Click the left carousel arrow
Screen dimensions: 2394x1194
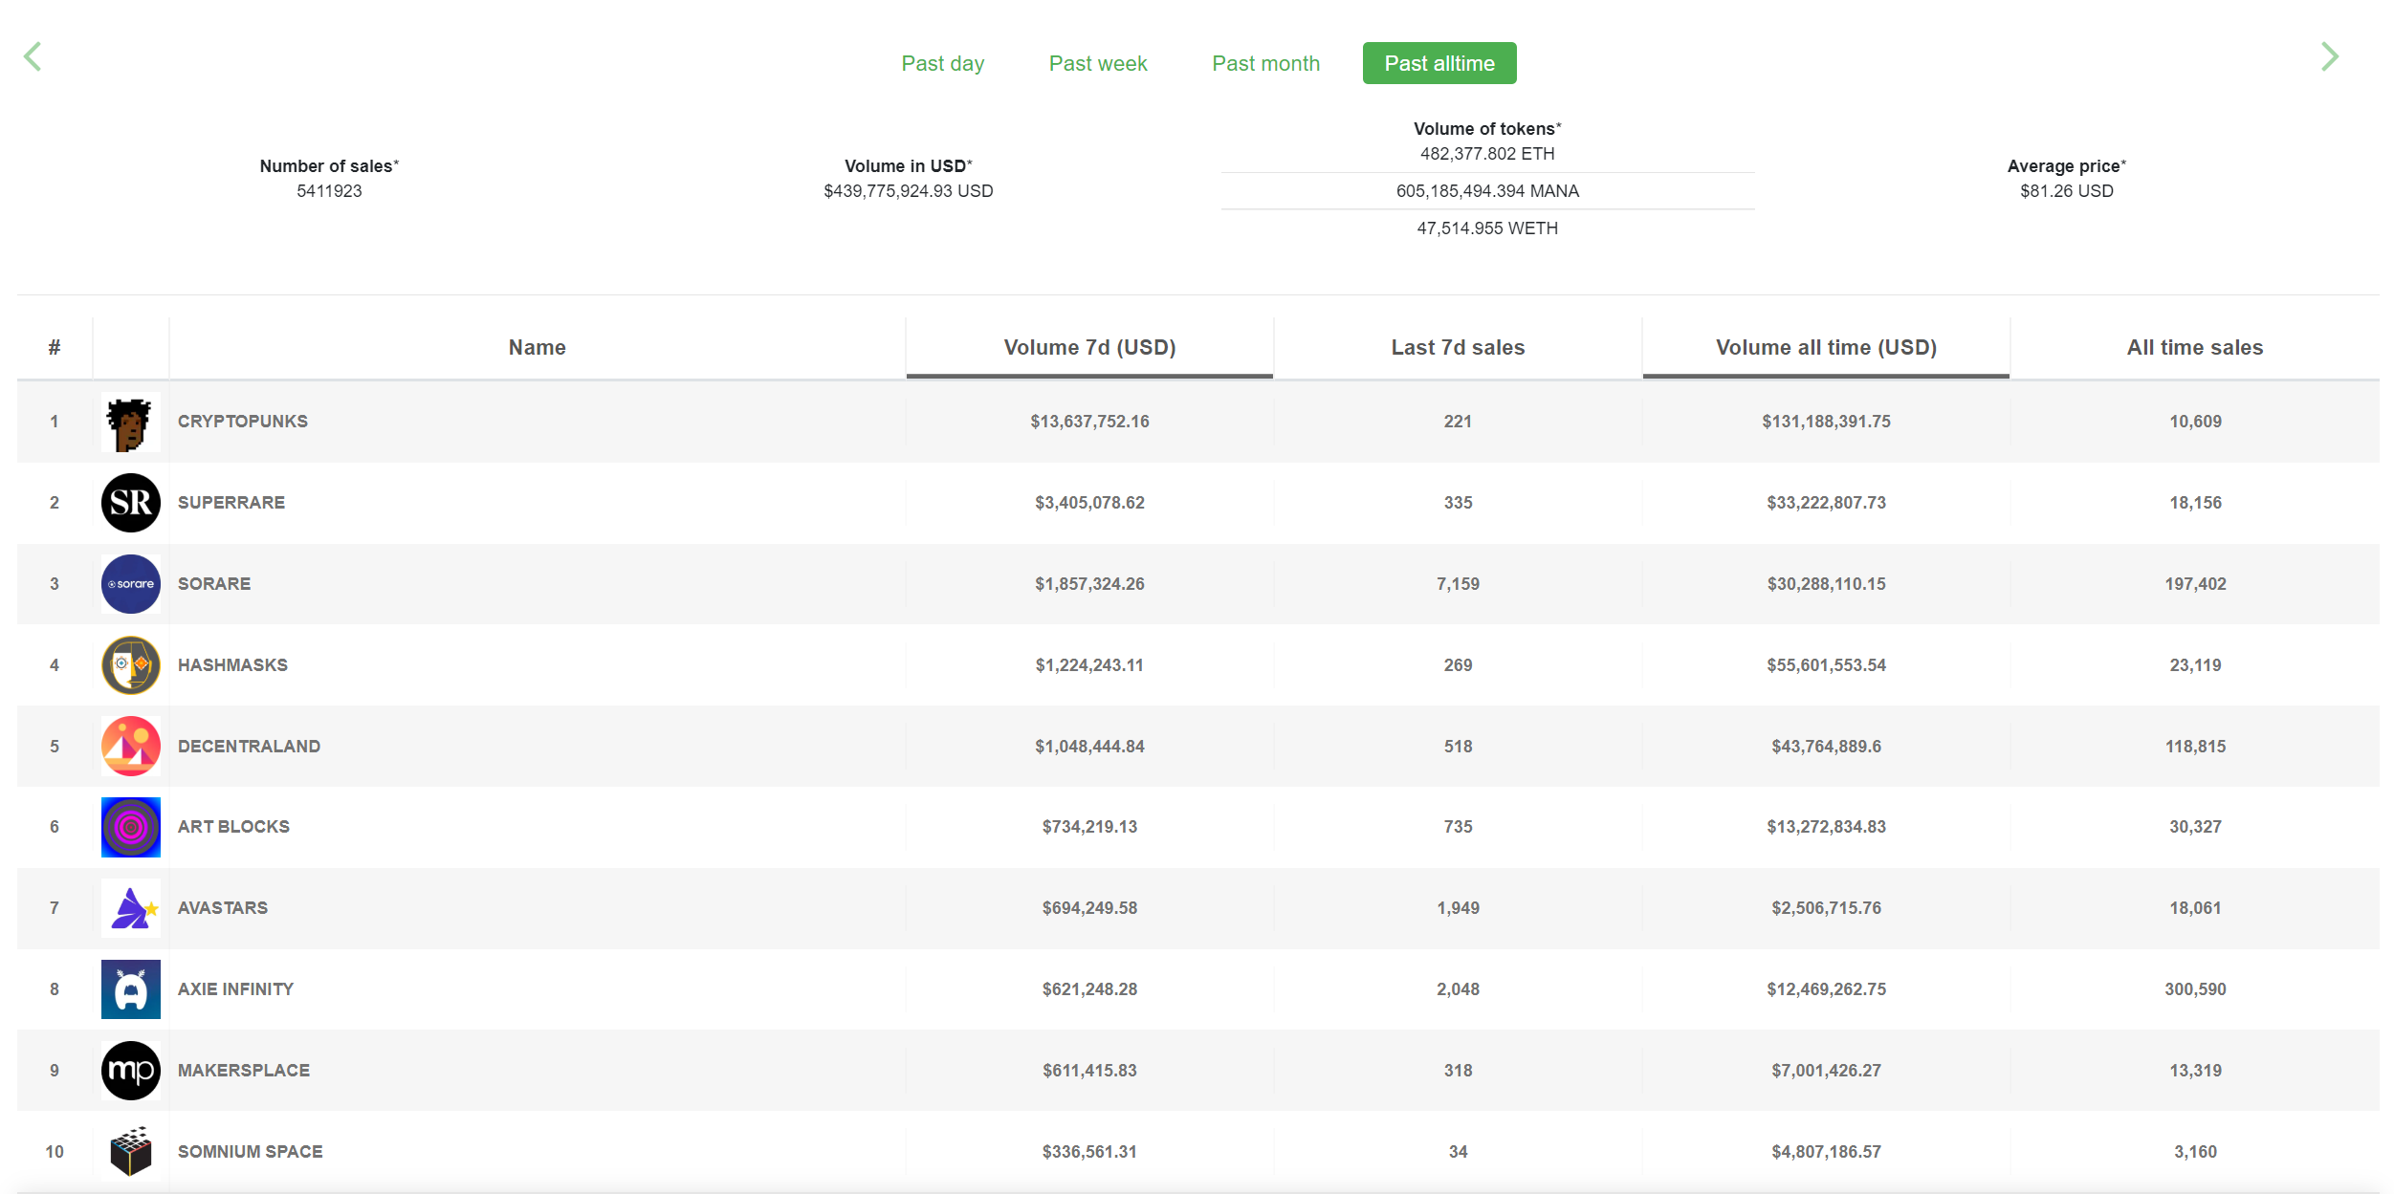[33, 56]
